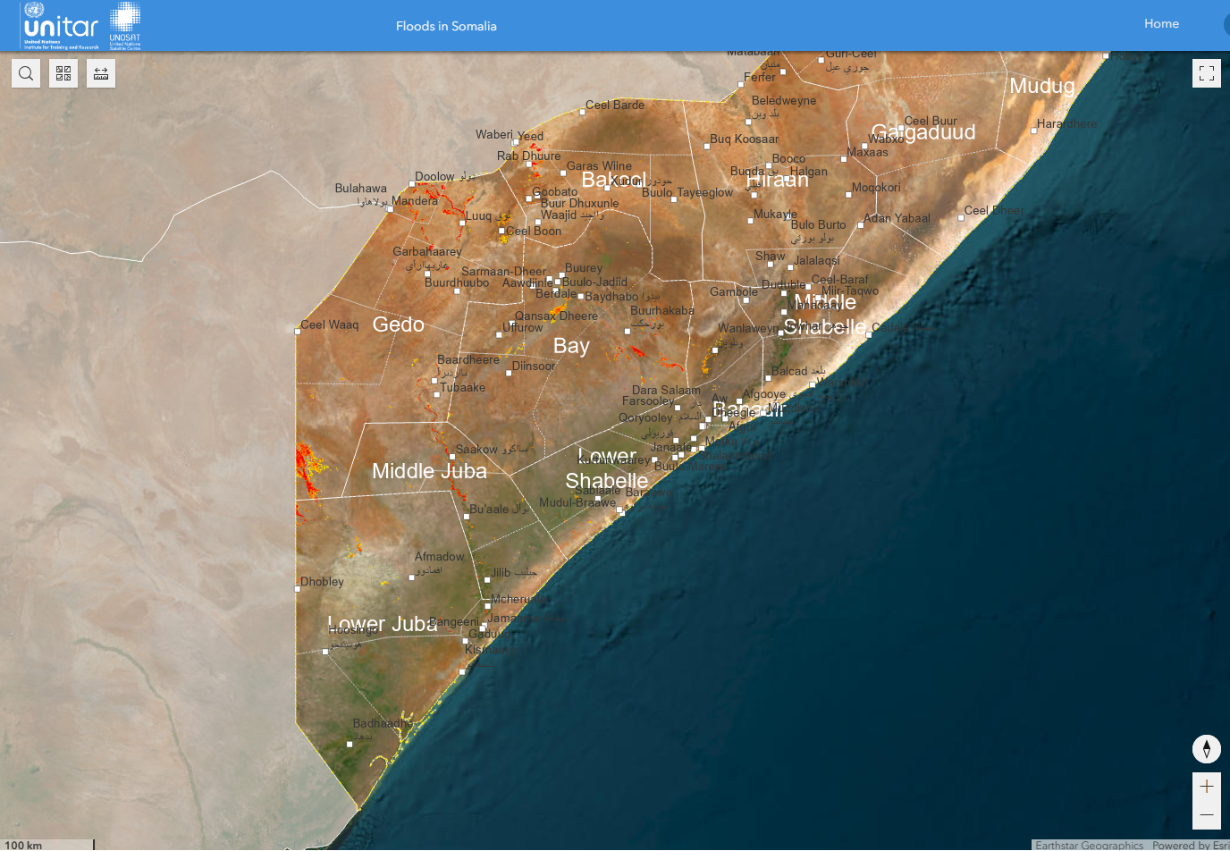This screenshot has width=1230, height=851.
Task: Click the Lower Juba region label
Action: pyautogui.click(x=383, y=623)
